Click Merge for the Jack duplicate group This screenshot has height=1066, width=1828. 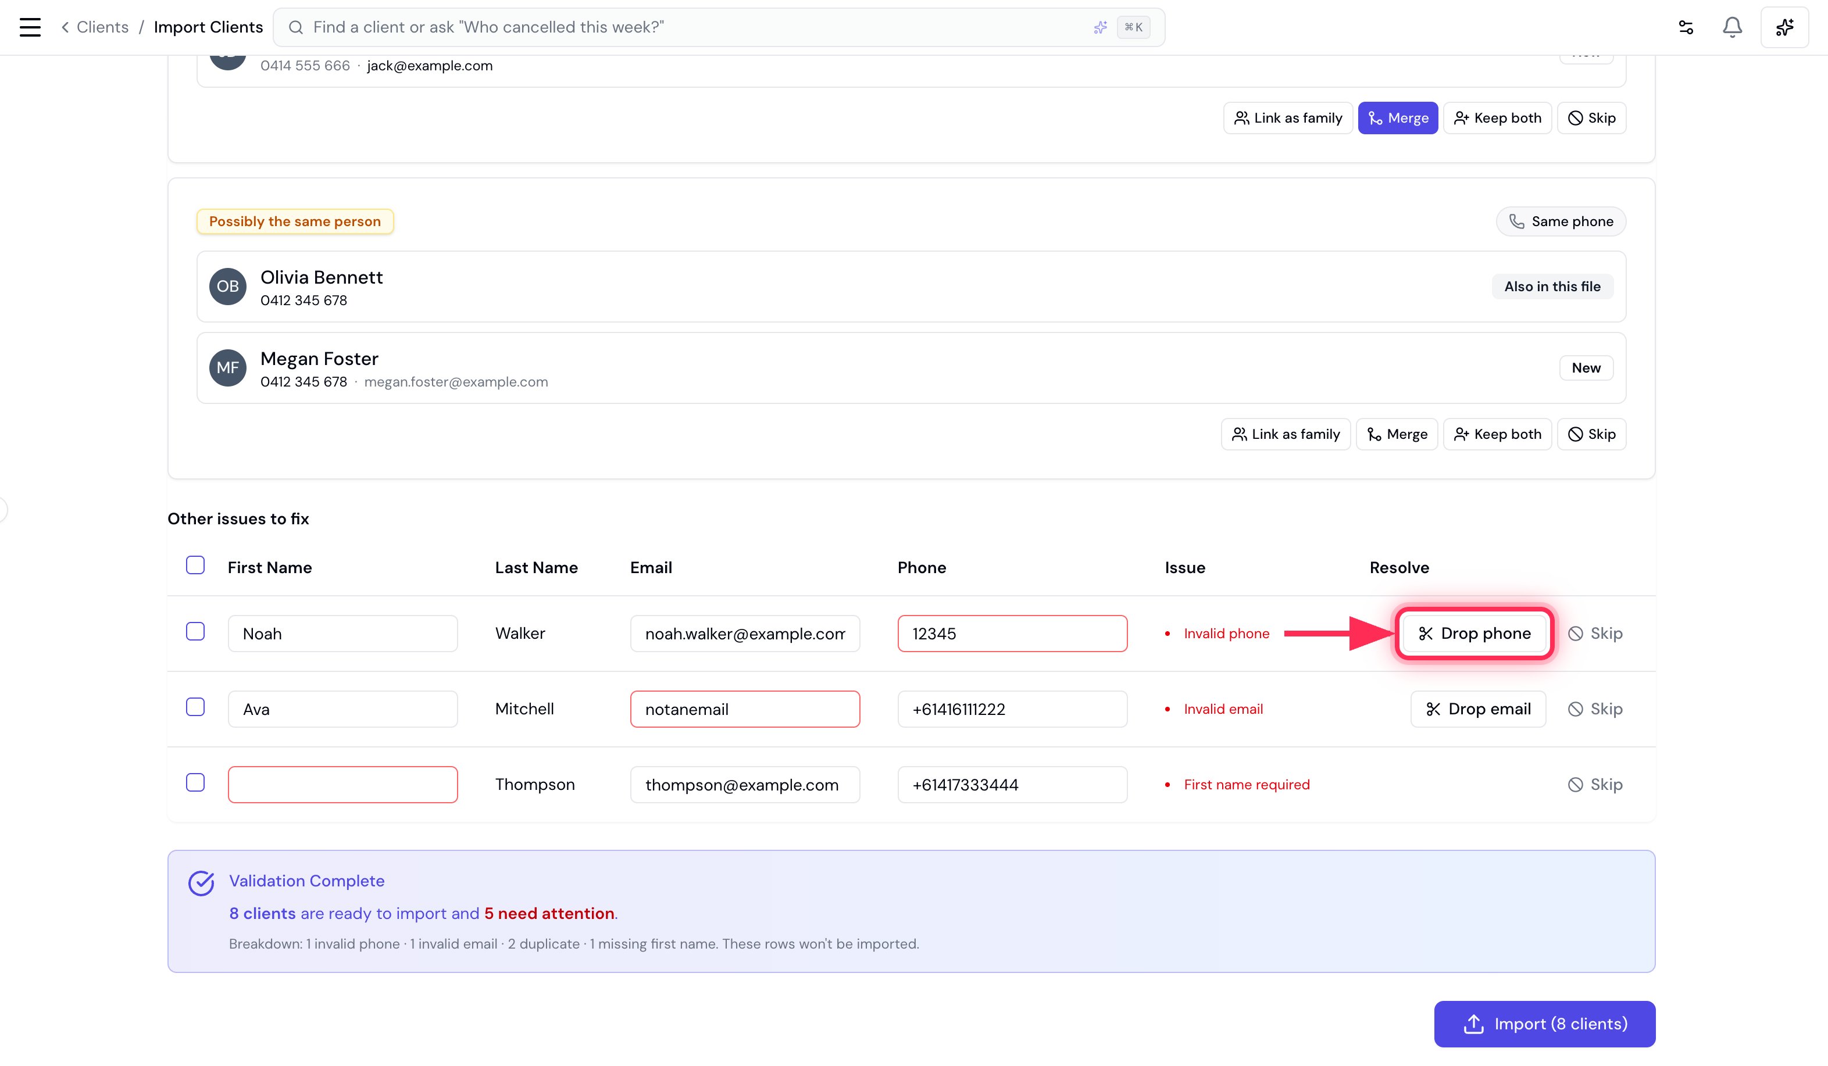pos(1398,118)
